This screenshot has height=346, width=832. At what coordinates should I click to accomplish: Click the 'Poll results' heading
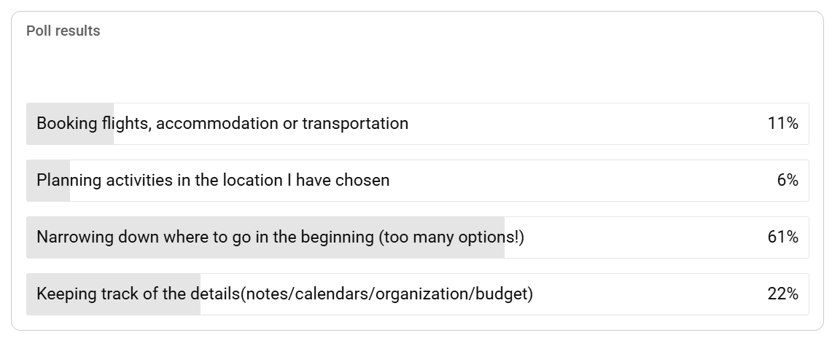pos(63,31)
